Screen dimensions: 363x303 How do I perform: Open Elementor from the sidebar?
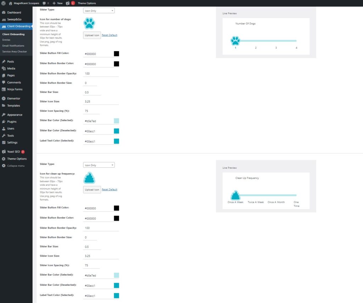pos(13,99)
